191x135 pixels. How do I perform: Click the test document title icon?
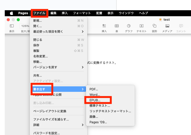160,19
